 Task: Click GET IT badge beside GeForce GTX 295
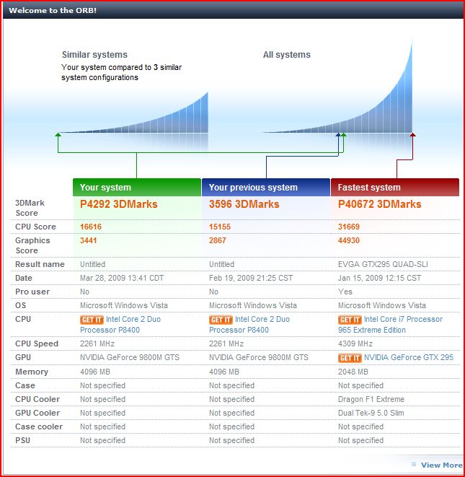click(x=350, y=358)
